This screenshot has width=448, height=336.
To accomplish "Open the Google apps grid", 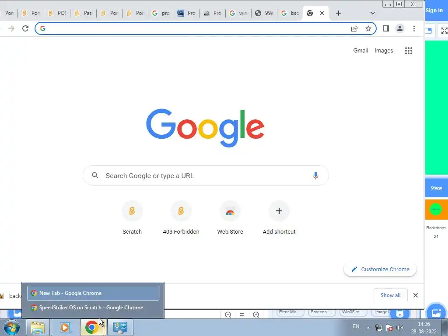I will [x=409, y=51].
